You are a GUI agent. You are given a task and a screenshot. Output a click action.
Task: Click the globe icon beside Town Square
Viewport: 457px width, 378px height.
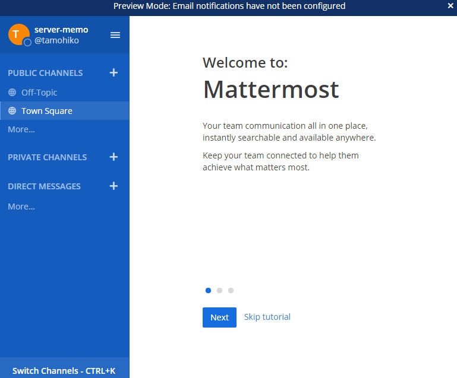pos(12,110)
